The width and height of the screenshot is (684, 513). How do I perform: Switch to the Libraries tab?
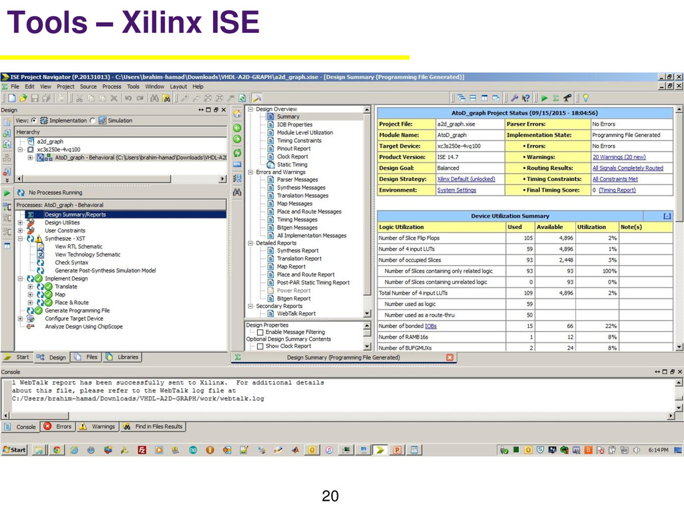click(x=123, y=357)
